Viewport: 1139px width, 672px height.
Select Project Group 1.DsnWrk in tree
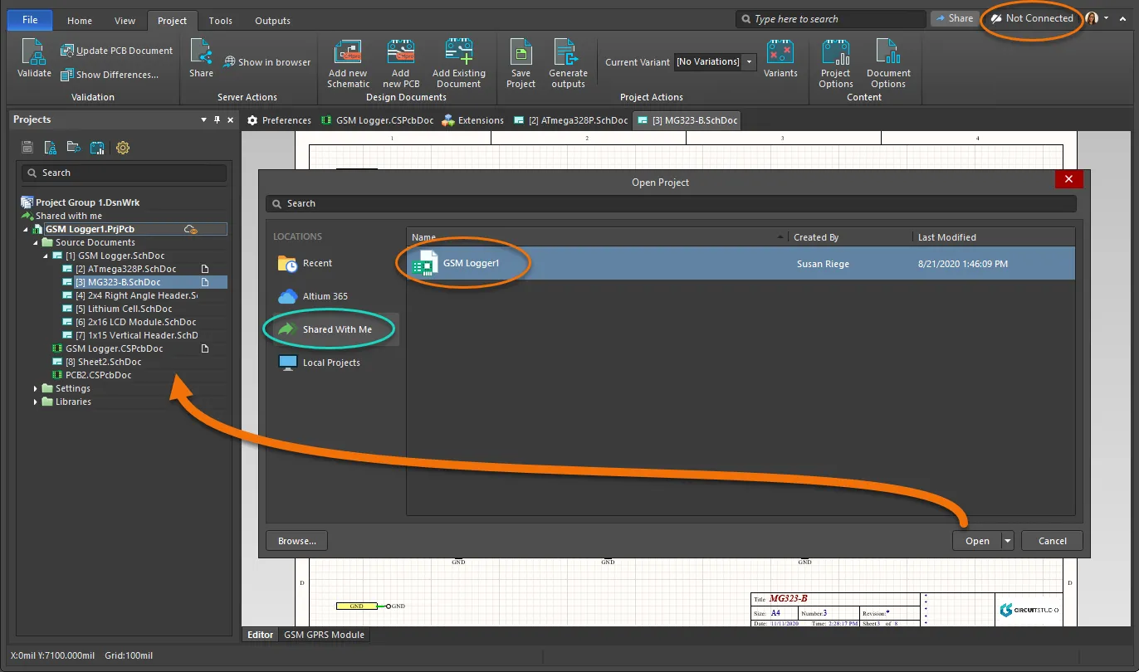click(88, 202)
